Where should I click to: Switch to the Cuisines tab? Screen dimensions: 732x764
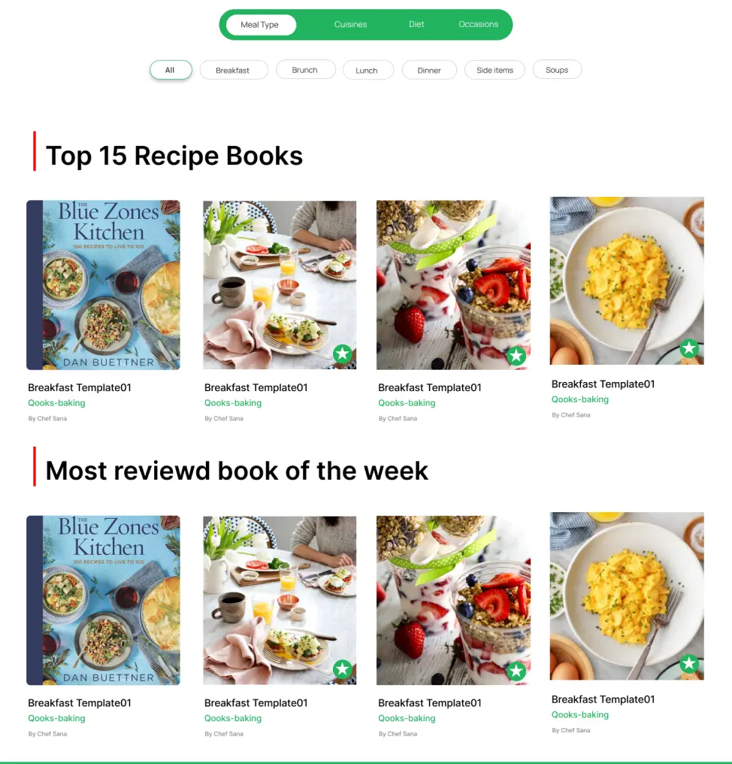click(x=350, y=24)
